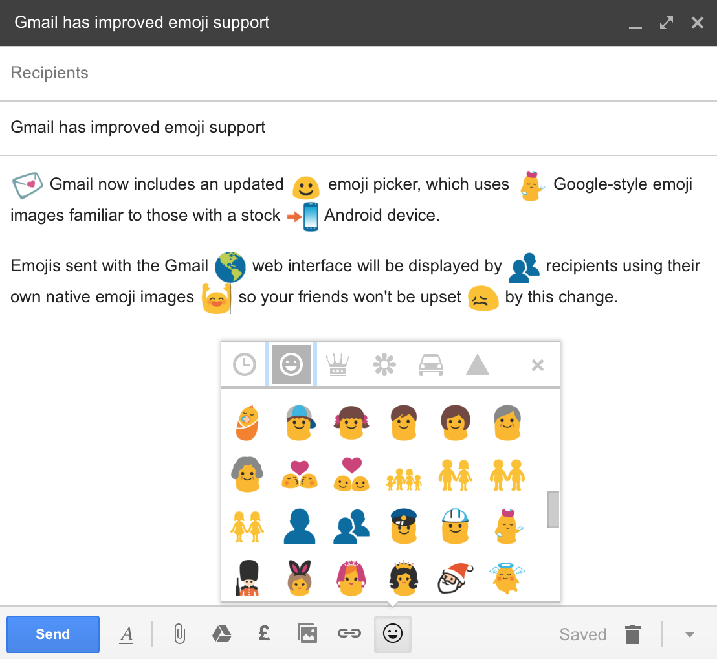Insert a link with the chain icon
Screen dimensions: 717x659
349,633
